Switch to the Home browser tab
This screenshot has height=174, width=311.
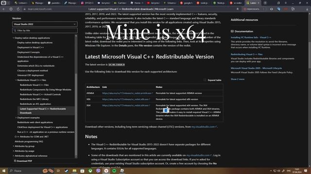coord(137,3)
